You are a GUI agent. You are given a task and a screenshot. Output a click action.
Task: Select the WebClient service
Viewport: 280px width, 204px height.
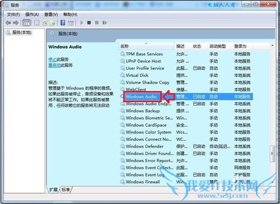(x=186, y=89)
